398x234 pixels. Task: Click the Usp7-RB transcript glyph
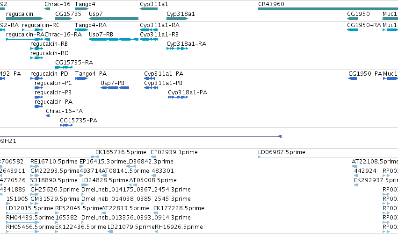114,39
